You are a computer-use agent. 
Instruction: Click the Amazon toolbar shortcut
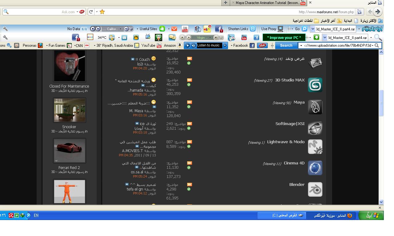[x=173, y=45]
